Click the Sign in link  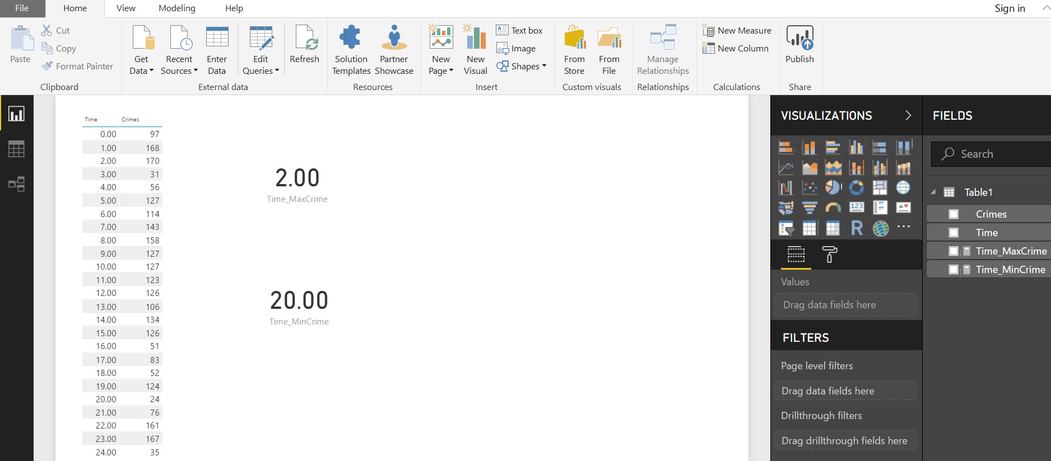(1010, 8)
